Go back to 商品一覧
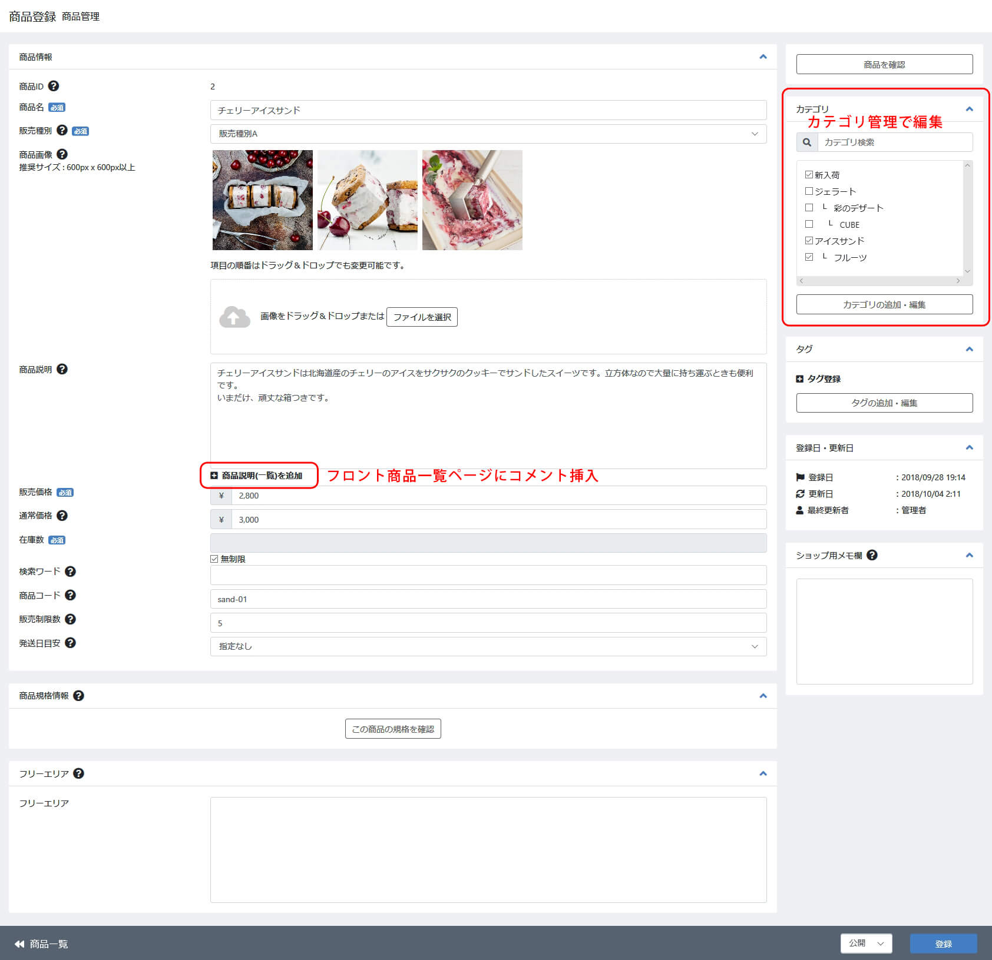This screenshot has height=960, width=992. point(41,944)
